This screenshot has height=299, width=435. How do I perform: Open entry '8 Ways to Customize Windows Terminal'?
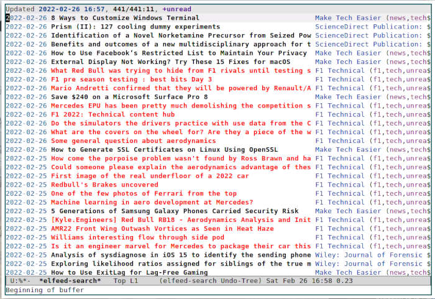tap(125, 18)
